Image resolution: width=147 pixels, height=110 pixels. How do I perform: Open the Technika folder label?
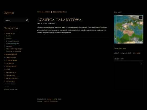[x=10, y=81]
